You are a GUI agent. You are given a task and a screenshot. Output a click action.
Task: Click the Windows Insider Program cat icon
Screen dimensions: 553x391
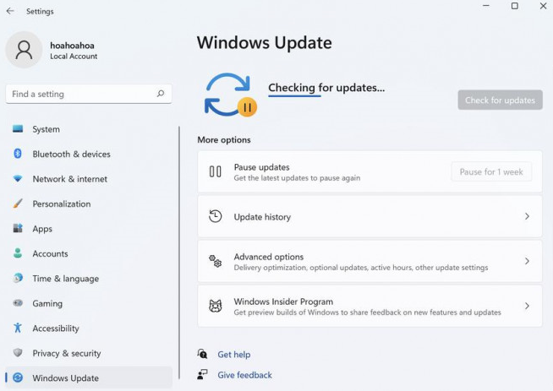(x=216, y=306)
